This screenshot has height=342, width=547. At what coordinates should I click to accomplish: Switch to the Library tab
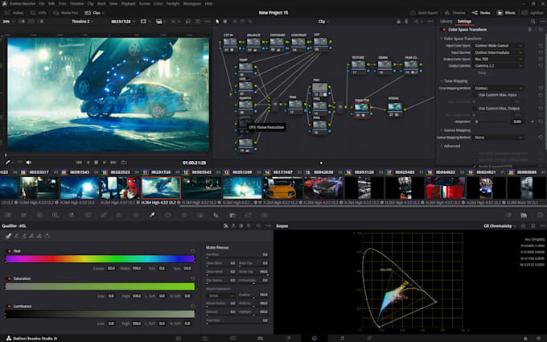446,21
